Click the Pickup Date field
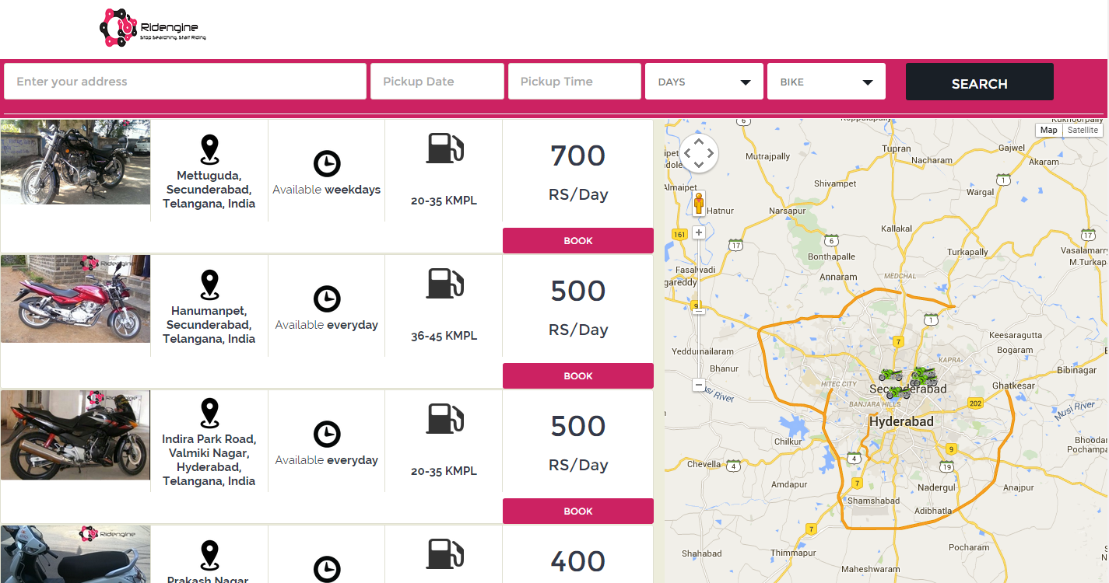The height and width of the screenshot is (583, 1109). click(437, 82)
